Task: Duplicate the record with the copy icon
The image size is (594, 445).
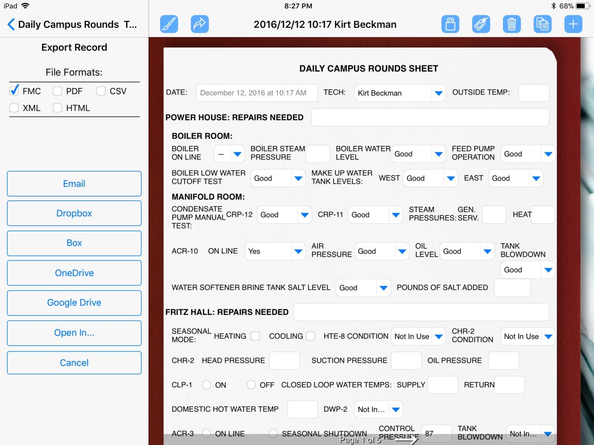Action: click(x=542, y=23)
